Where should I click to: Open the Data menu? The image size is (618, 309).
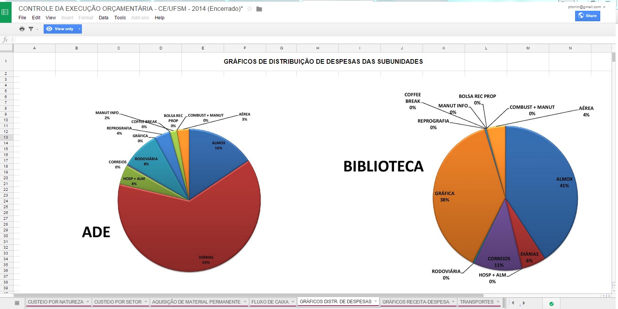coord(104,18)
